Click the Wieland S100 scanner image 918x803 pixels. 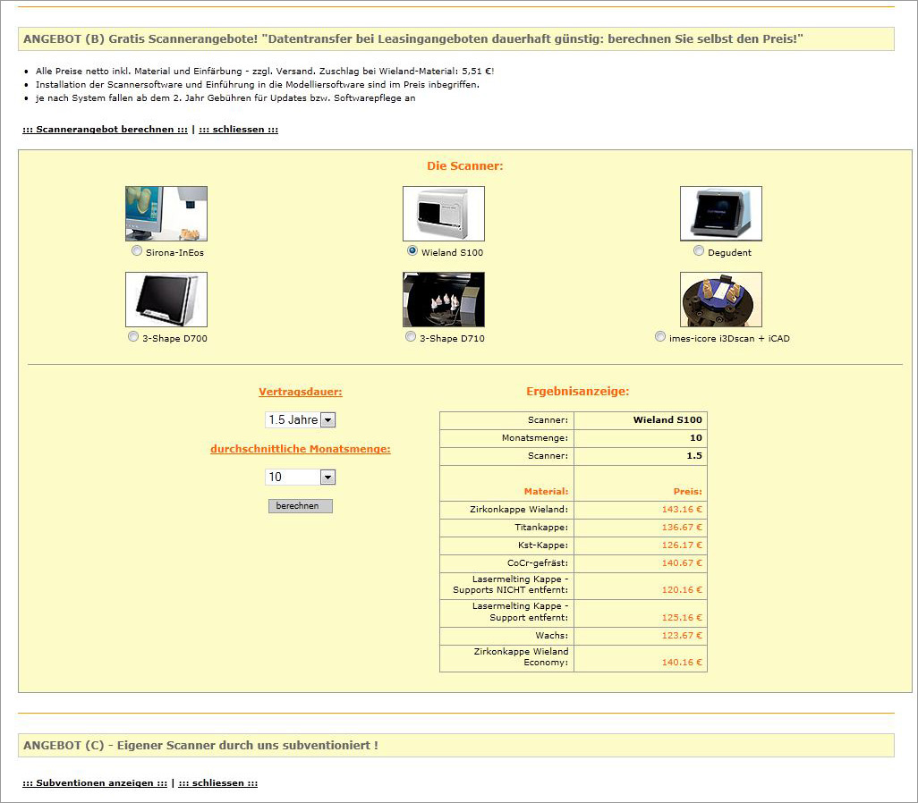(x=444, y=214)
